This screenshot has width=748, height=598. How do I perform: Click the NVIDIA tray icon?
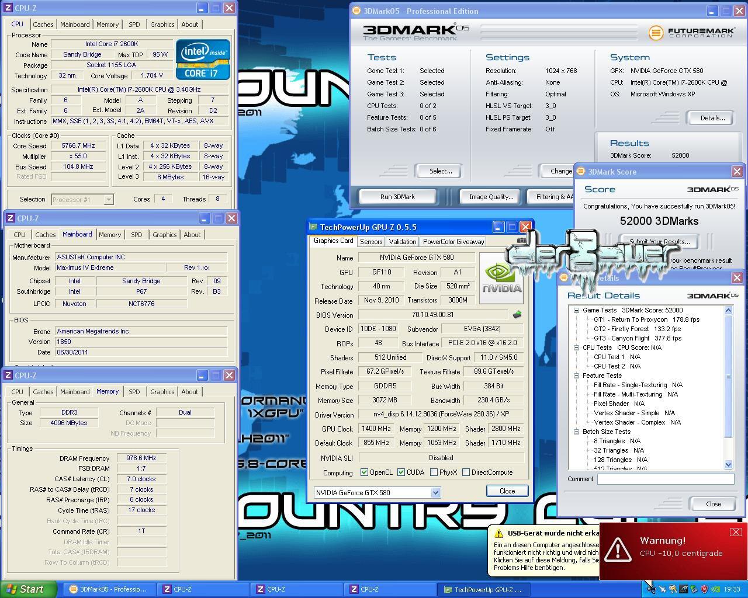pyautogui.click(x=715, y=589)
